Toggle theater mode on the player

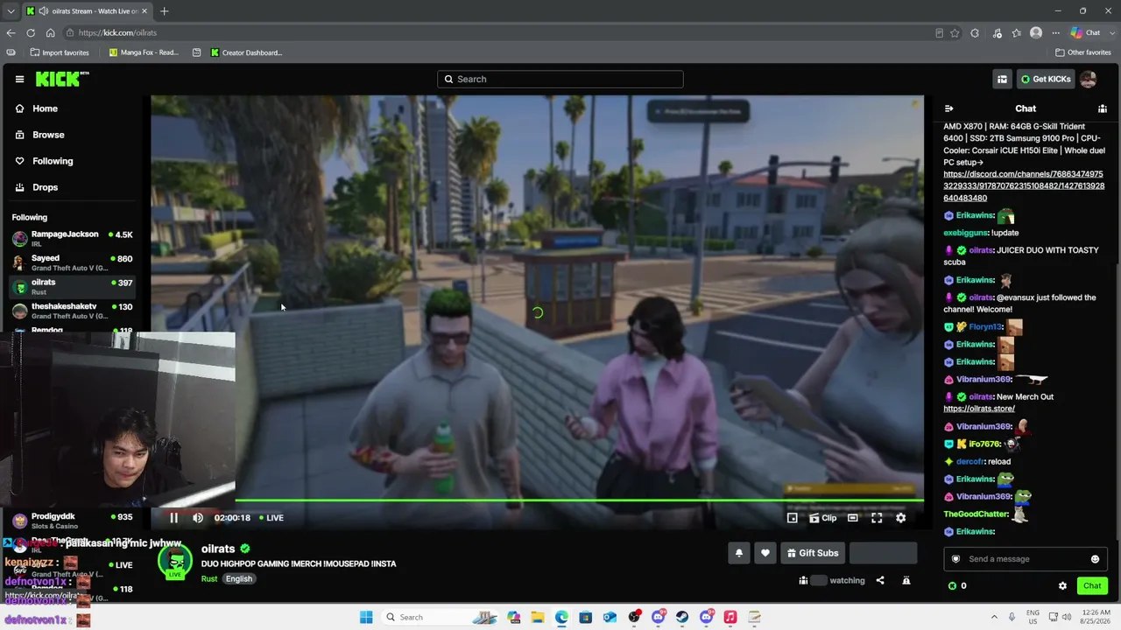[852, 518]
